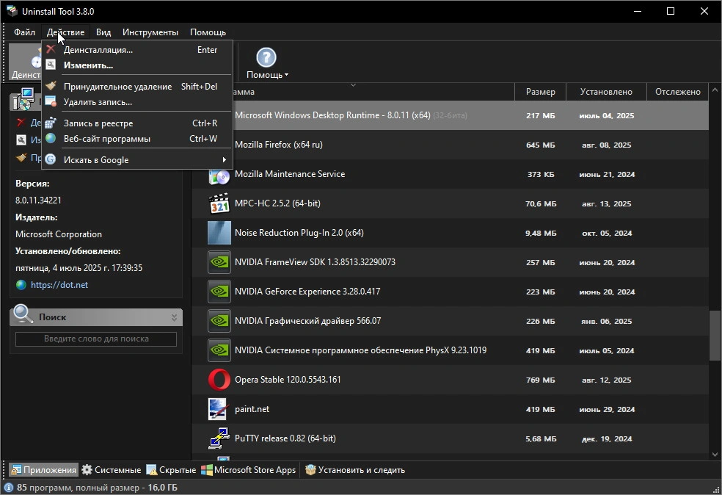Open the Помощь menu in the menu bar
The width and height of the screenshot is (722, 495).
click(x=208, y=32)
